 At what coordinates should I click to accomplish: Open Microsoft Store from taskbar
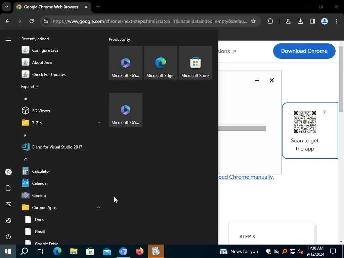(90, 251)
